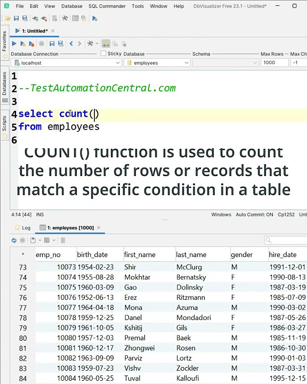Open Tool Properties from the main toolbar
307x384 pixels.
point(65,18)
